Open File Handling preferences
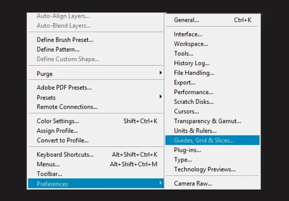289x201 pixels. (212, 73)
